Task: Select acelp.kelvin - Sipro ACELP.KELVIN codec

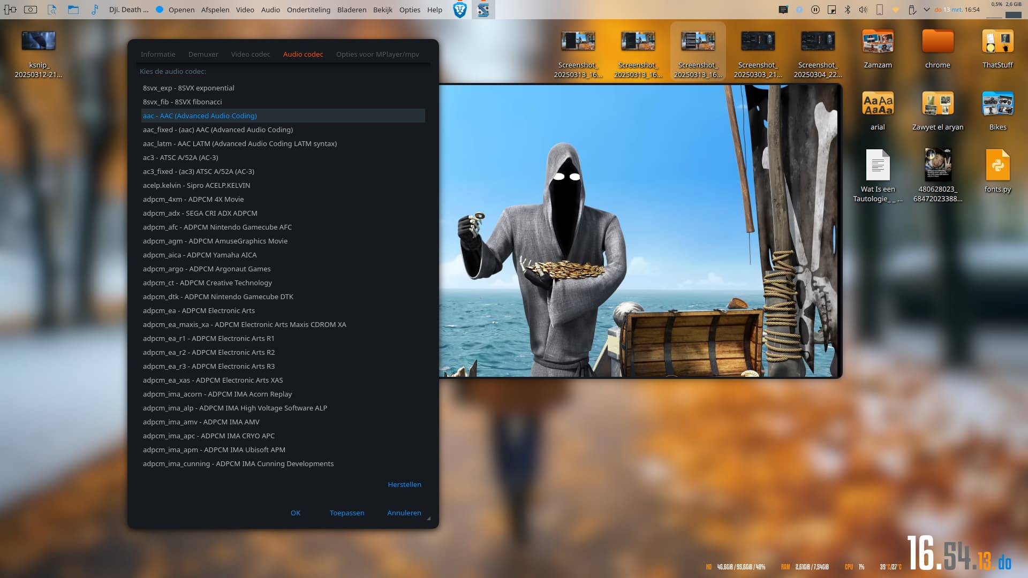Action: 283,185
